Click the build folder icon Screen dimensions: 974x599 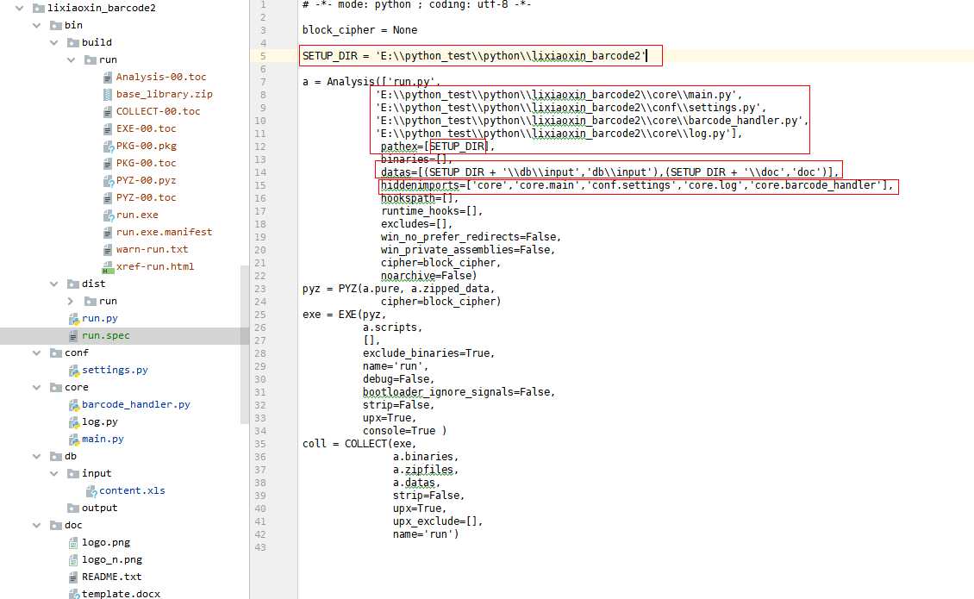(x=73, y=43)
